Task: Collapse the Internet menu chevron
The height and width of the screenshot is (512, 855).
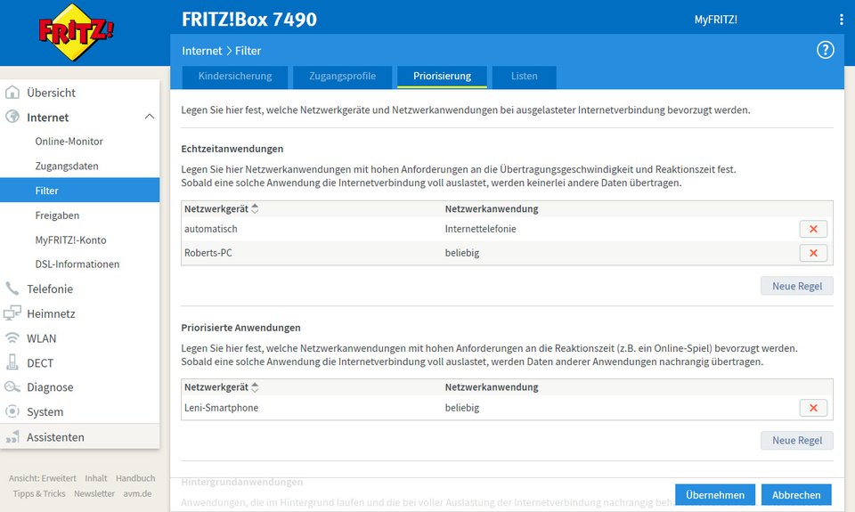Action: tap(149, 117)
